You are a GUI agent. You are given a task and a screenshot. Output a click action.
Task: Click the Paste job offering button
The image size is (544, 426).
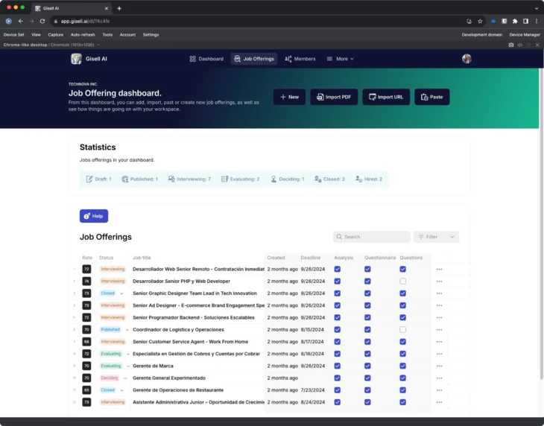click(x=432, y=97)
